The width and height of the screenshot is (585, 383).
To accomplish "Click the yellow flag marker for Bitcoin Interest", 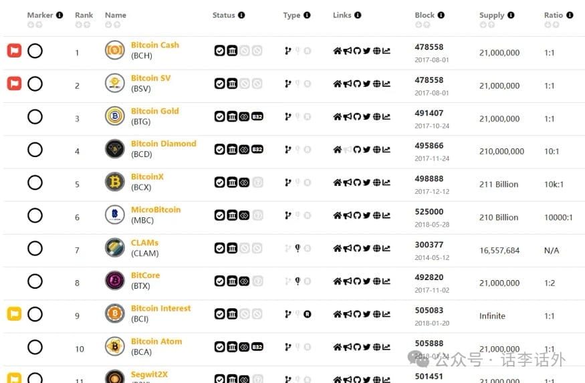I will click(14, 313).
